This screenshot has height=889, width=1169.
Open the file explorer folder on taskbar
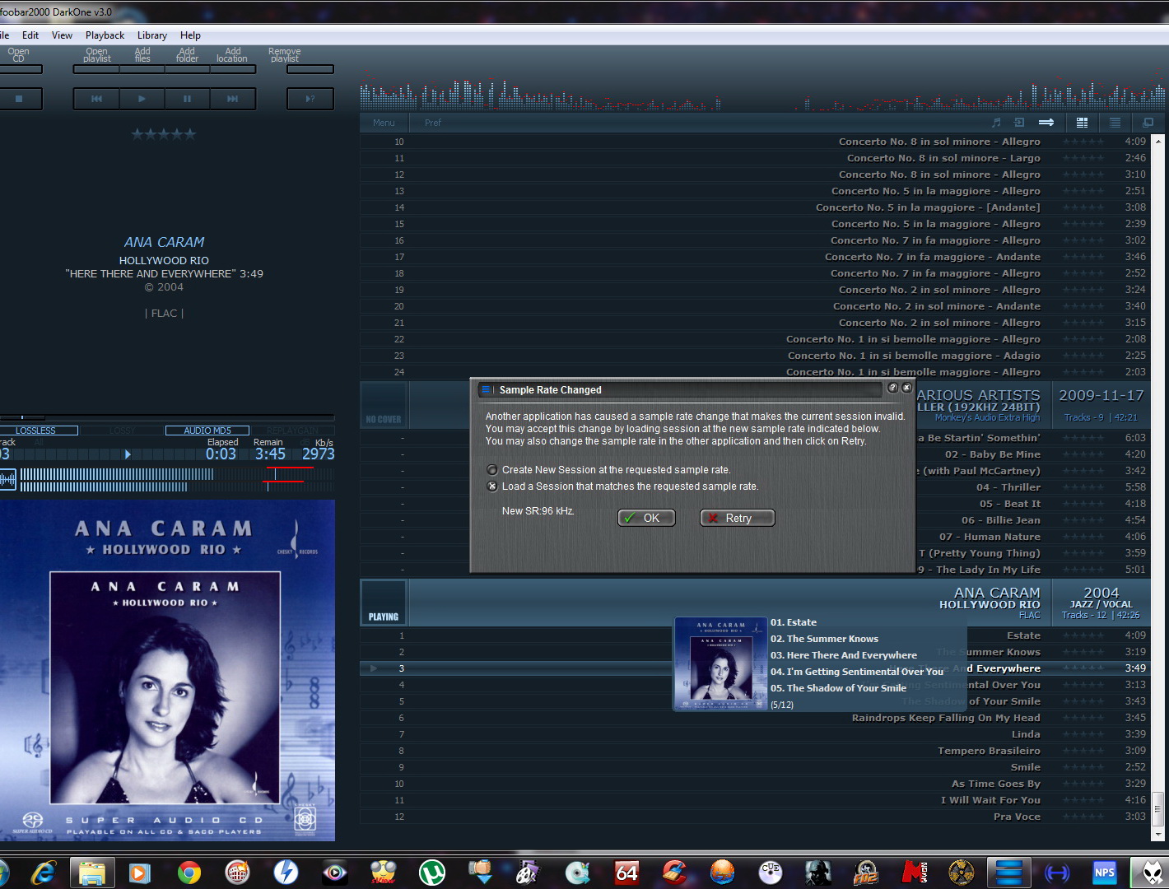coord(91,873)
